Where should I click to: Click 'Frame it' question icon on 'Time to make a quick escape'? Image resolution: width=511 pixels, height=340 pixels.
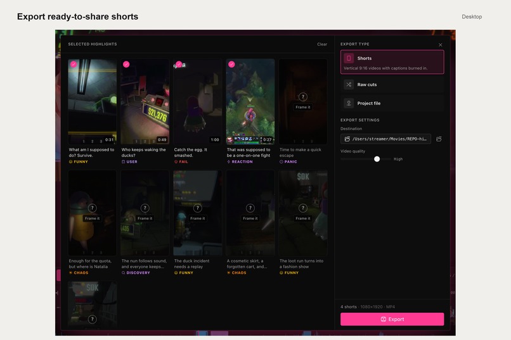click(303, 97)
